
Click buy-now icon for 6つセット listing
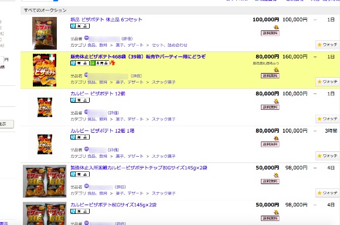(x=276, y=27)
